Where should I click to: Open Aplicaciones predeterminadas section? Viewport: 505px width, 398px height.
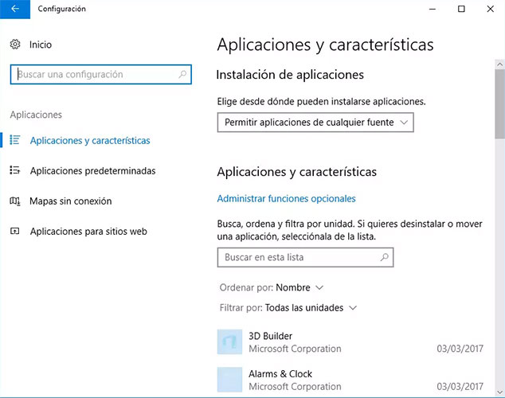[x=92, y=170]
